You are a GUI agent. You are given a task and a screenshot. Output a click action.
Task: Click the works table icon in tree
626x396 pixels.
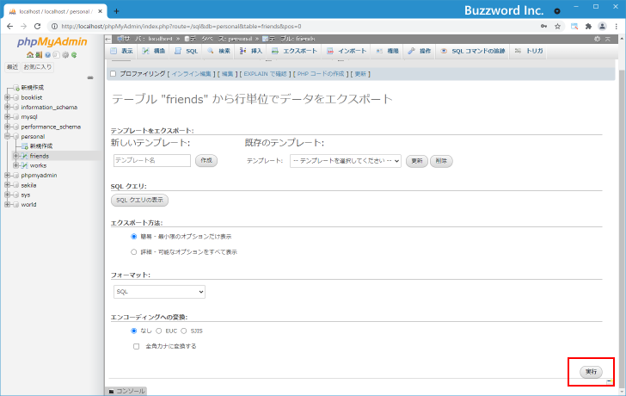25,165
